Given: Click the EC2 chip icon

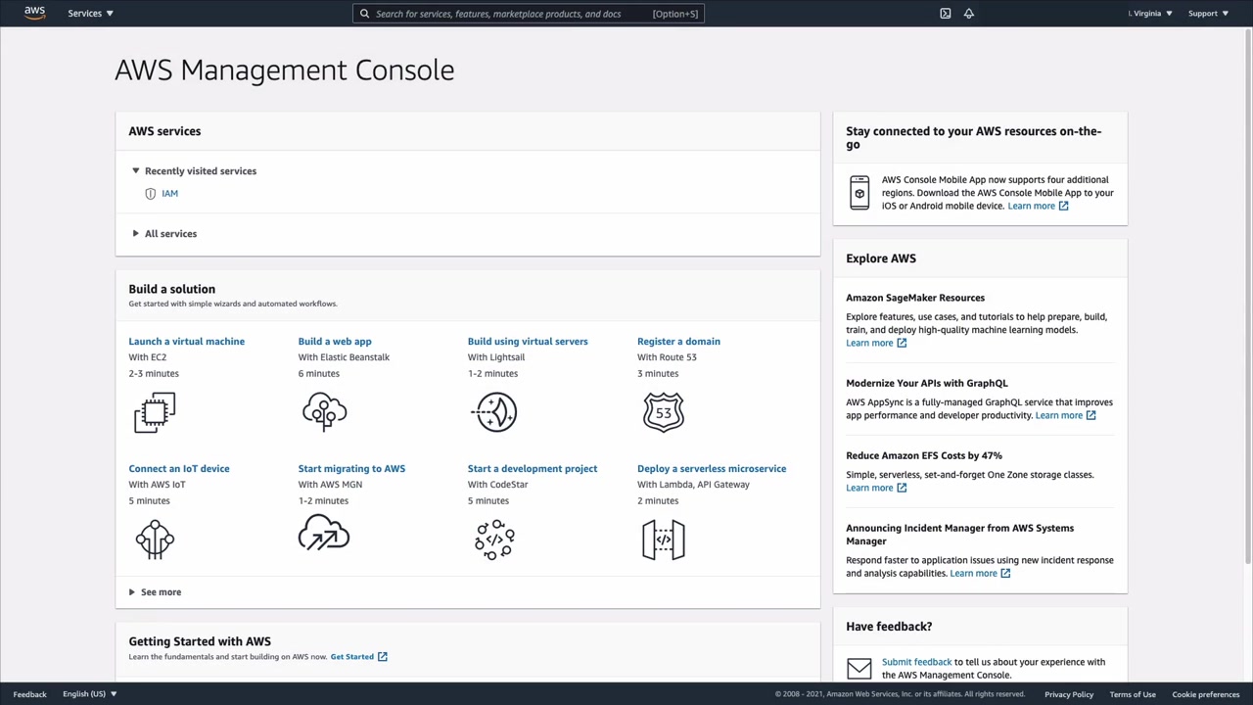Looking at the screenshot, I should [x=155, y=412].
